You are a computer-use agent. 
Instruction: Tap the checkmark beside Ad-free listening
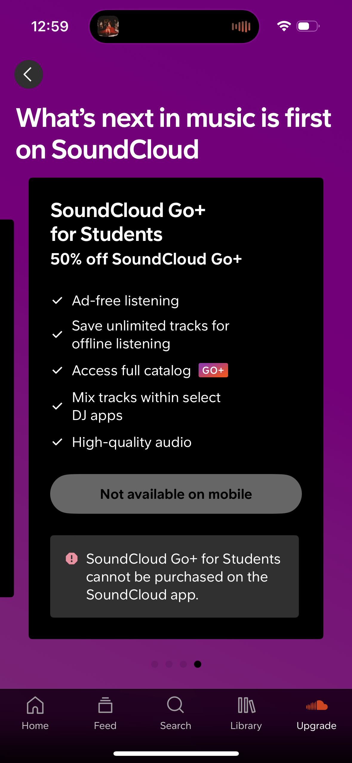[x=58, y=301]
